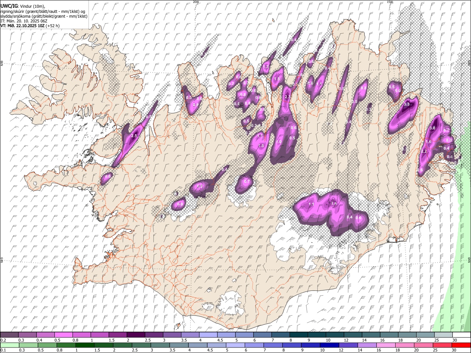Select the bright pink swatch between 0.5 and 0.8
Screen dimensions: 471x353
(x=64, y=335)
